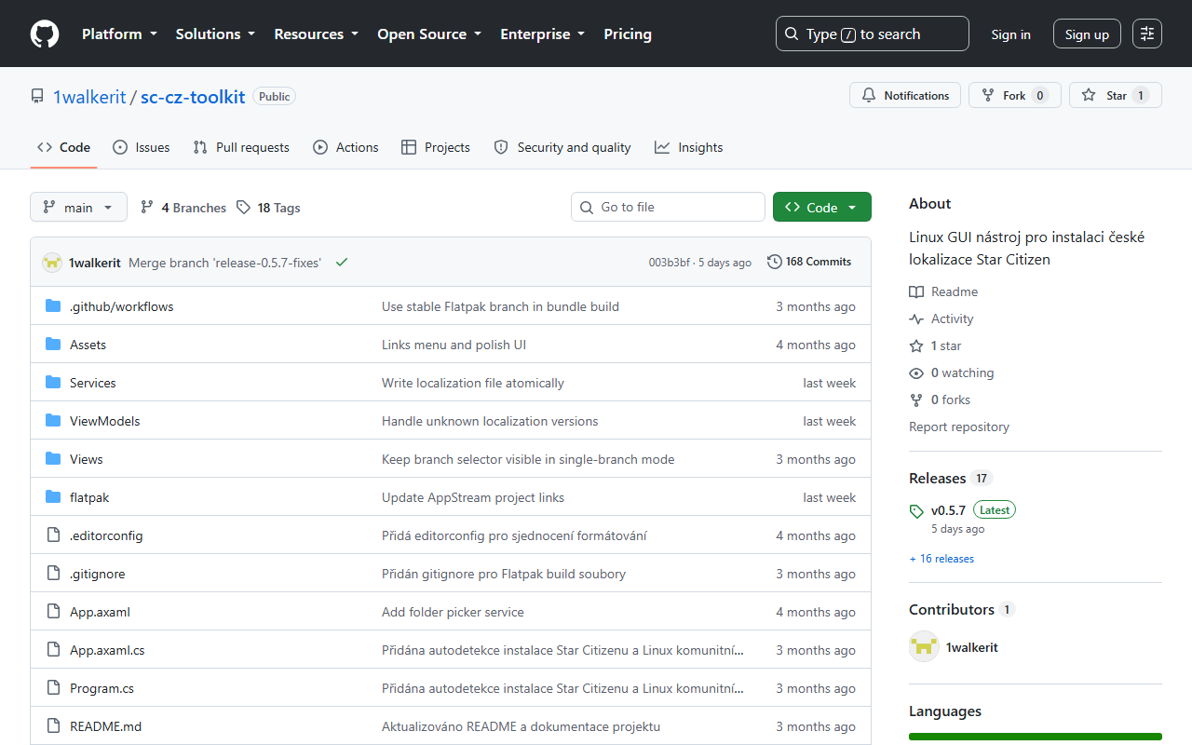Screen dimensions: 1192x745
Task: Click the Sign in link
Action: [x=1011, y=34]
